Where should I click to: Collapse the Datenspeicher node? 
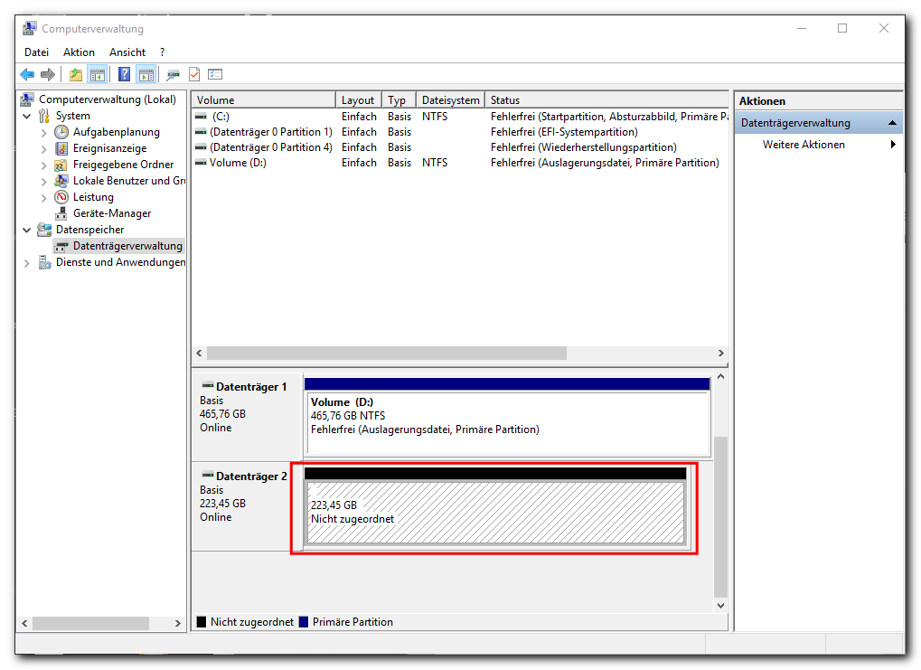tap(27, 230)
